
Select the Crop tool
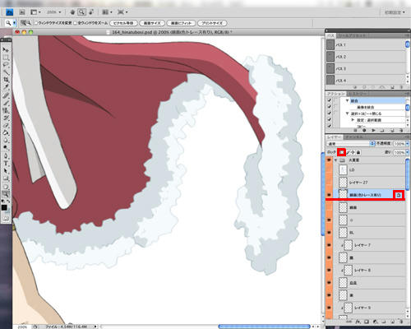6,80
